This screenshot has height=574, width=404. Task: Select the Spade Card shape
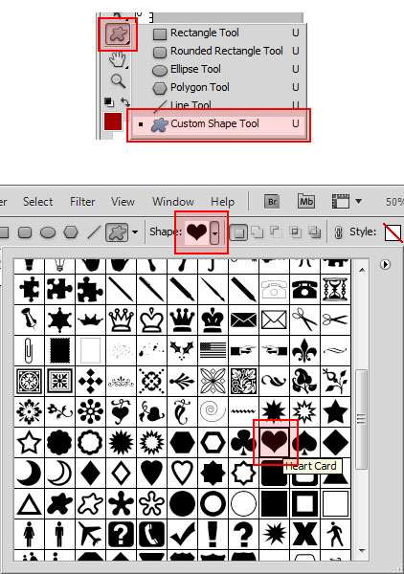[304, 442]
